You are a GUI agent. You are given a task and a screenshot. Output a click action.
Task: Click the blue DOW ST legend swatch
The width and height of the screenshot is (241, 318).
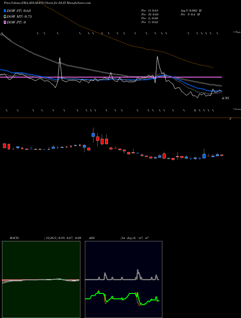5,11
